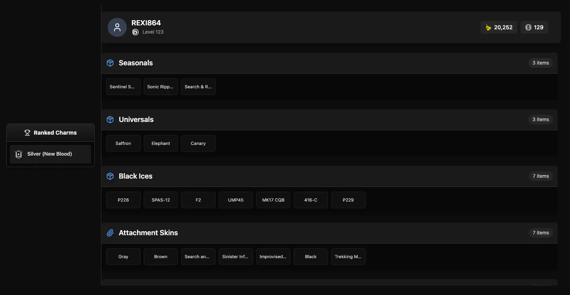Open the Sonic Ripp... seasonal item
Image resolution: width=570 pixels, height=295 pixels.
click(161, 87)
